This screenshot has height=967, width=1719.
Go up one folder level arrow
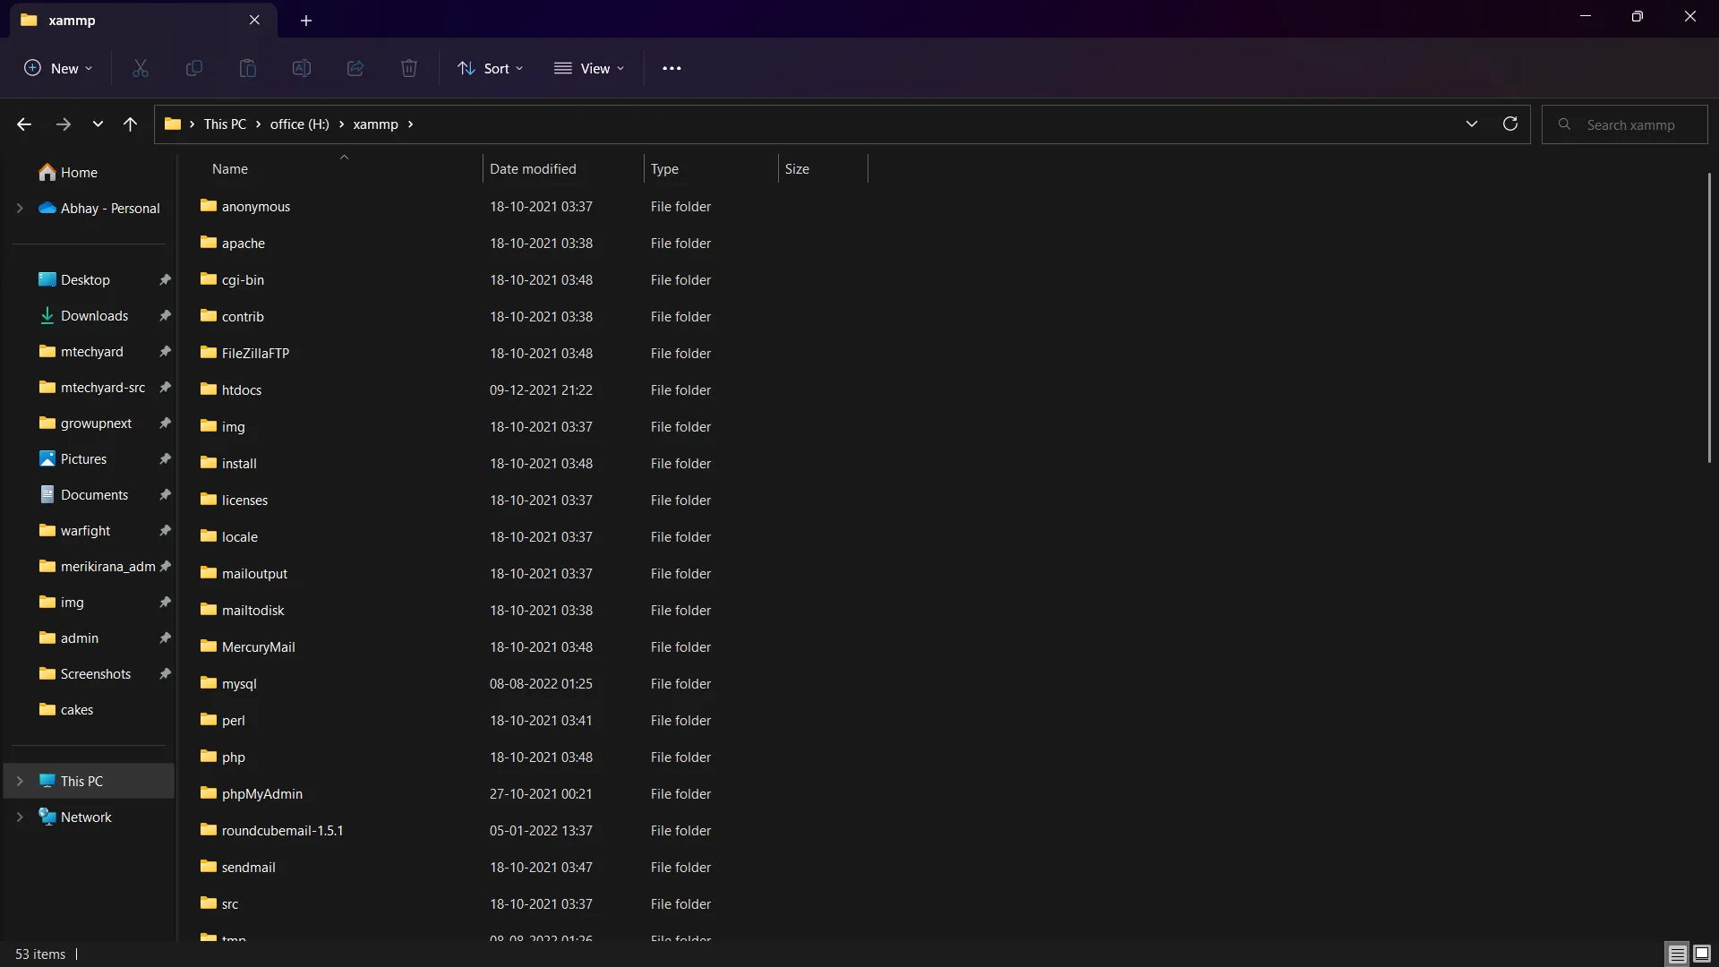[x=130, y=124]
